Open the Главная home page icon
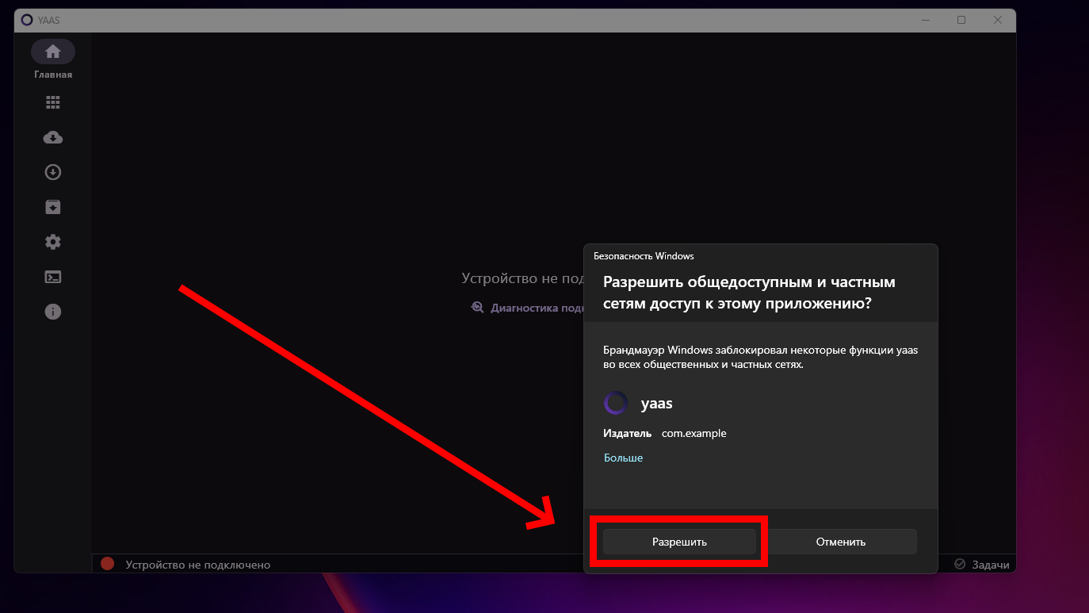The image size is (1089, 613). point(53,52)
